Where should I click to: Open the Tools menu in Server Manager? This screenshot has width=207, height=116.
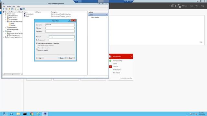pyautogui.click(x=191, y=6)
